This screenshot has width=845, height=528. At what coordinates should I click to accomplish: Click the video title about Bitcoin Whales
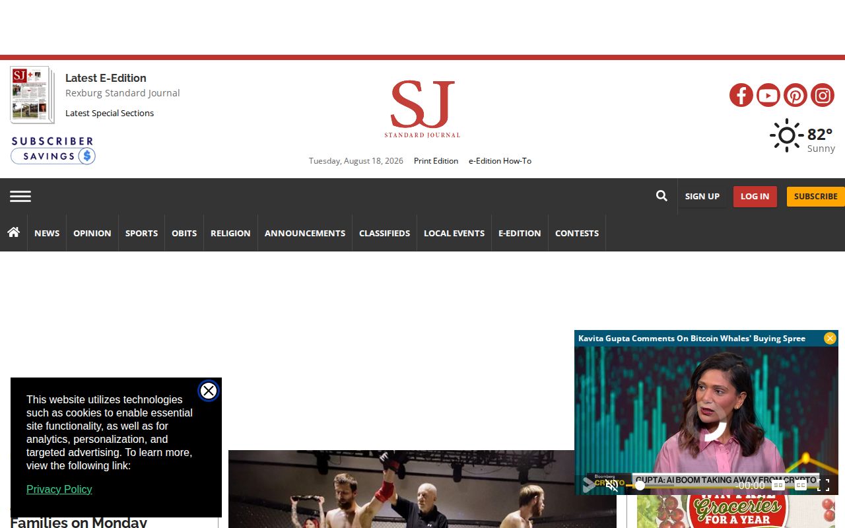[x=692, y=339]
